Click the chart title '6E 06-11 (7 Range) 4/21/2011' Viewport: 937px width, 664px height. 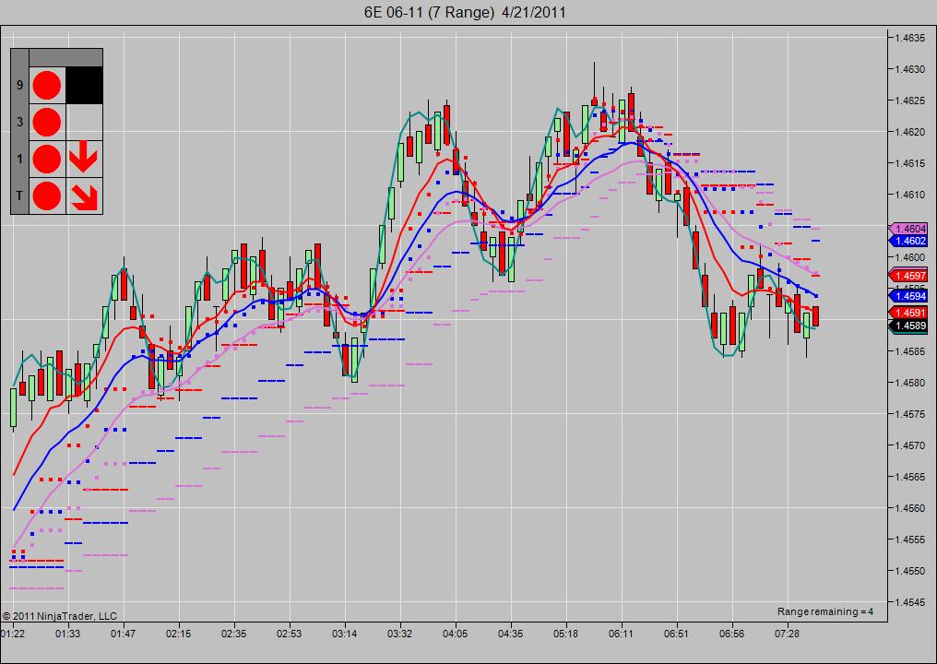[465, 12]
